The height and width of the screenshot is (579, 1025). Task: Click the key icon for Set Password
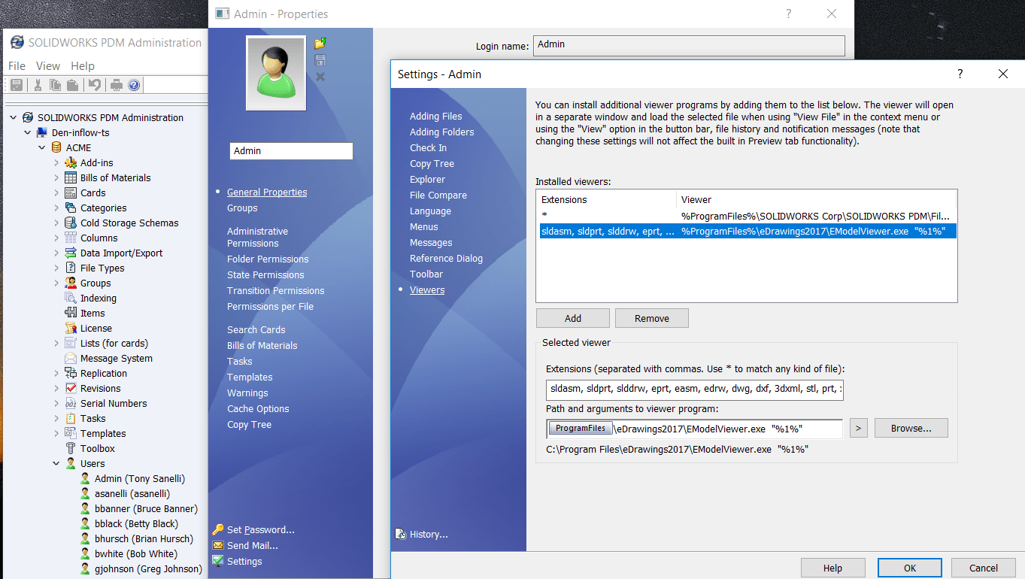click(x=218, y=529)
